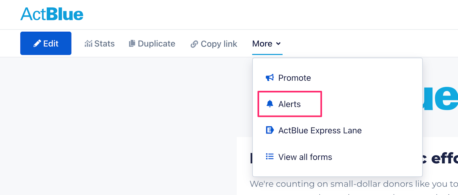The image size is (458, 195).
Task: Click the chain link icon beside Copy link
Action: (x=194, y=44)
